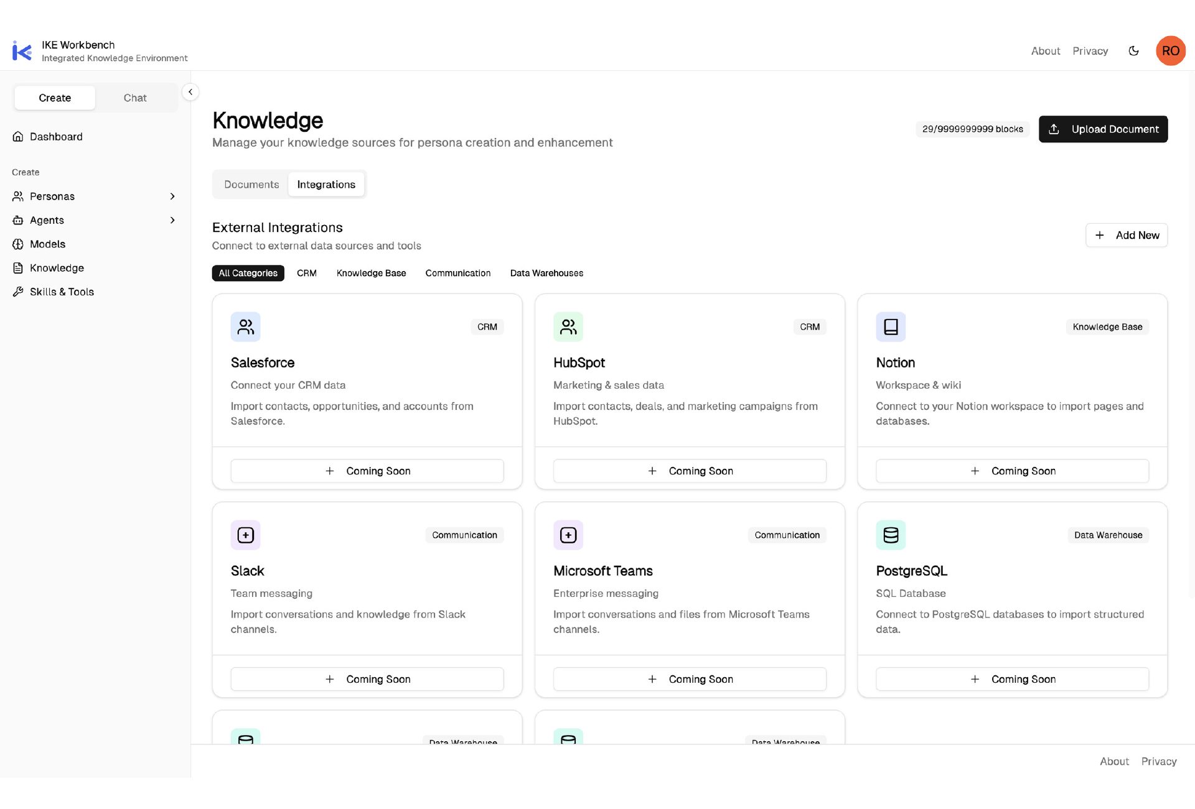Click the Slack card title

tap(248, 571)
